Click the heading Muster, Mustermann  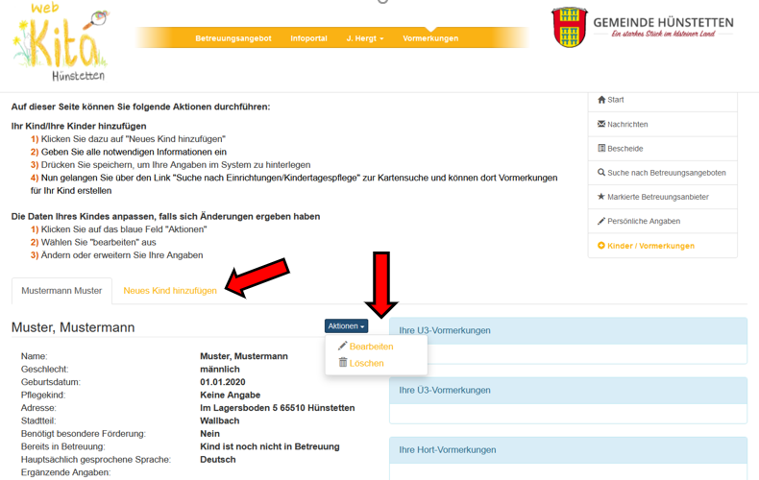coord(73,327)
